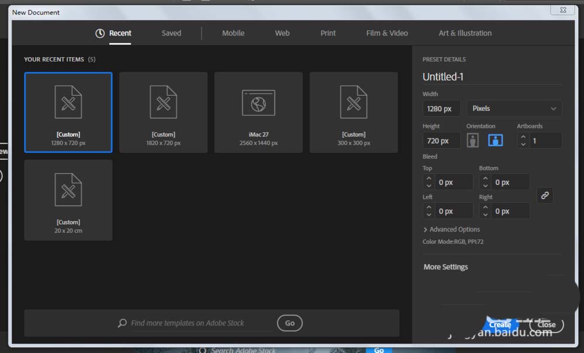Click the background Search Adobe Stock field

coord(243,350)
